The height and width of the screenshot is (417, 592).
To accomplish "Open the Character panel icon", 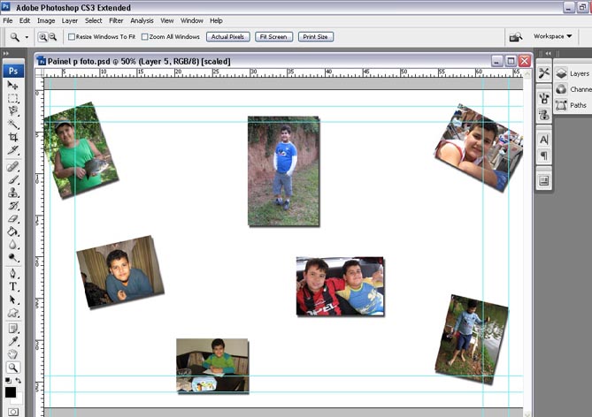I will (x=543, y=140).
